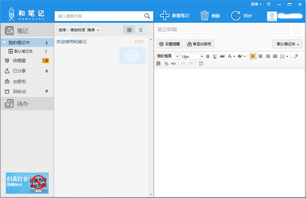Open the 已分享 shared section
The image size is (306, 198).
click(x=27, y=71)
